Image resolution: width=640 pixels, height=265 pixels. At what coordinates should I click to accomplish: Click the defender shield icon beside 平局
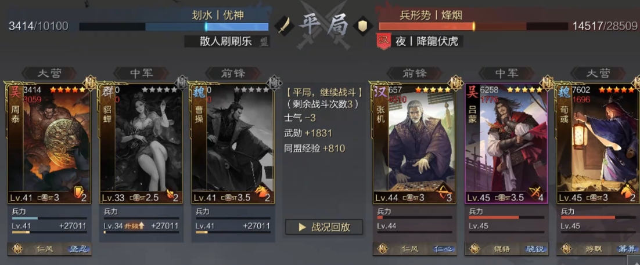(361, 26)
